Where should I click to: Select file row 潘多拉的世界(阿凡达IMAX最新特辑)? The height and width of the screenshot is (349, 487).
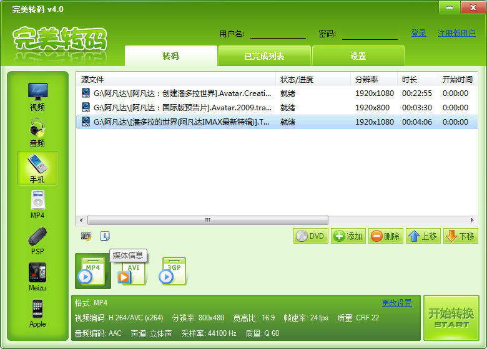[277, 122]
